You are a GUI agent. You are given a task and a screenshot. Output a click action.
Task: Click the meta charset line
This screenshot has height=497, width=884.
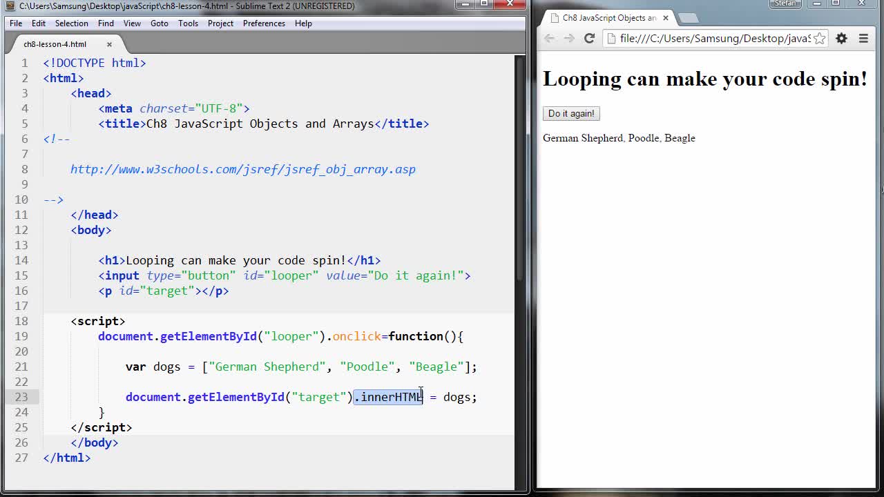coord(174,108)
